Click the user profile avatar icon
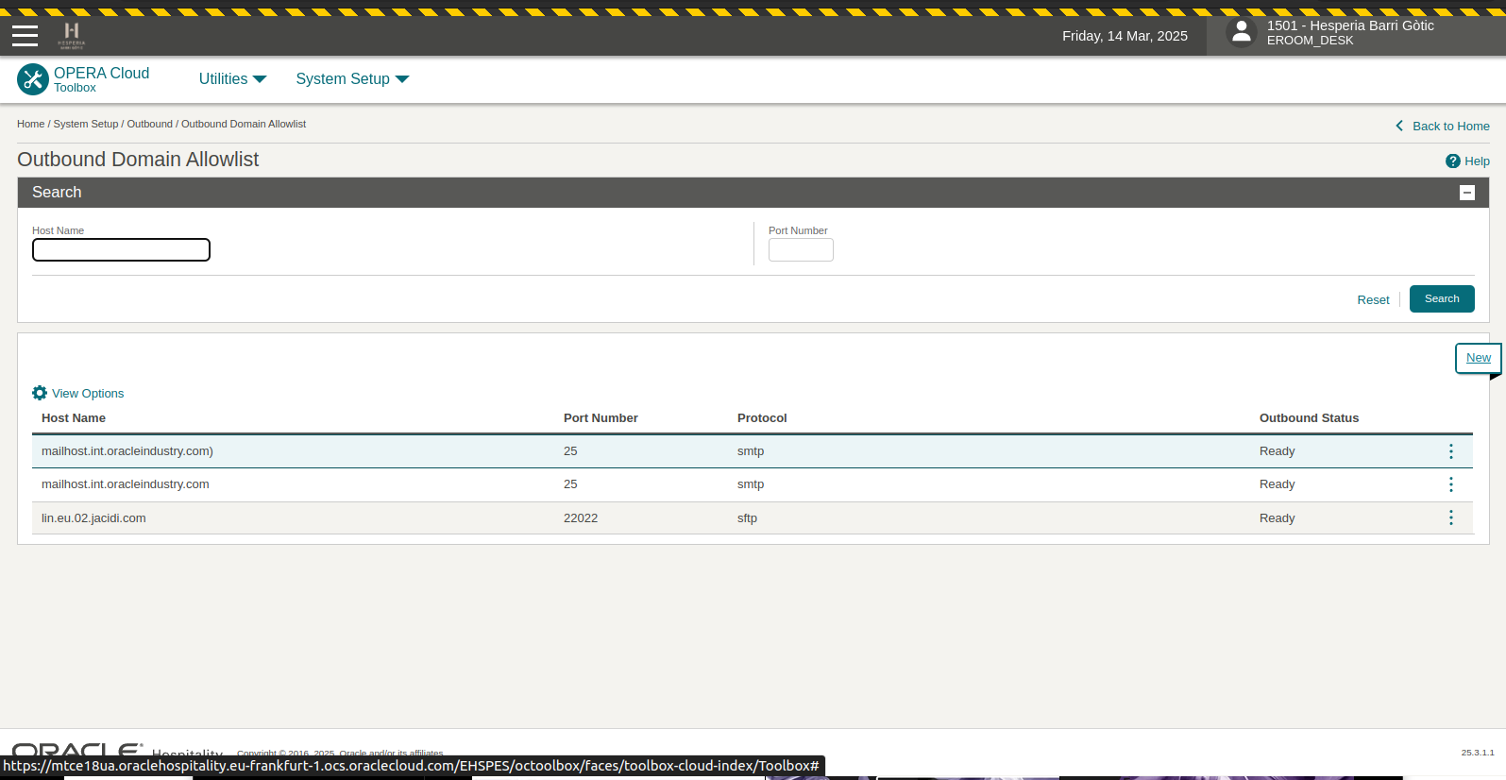Viewport: 1506px width, 780px height. [1242, 33]
